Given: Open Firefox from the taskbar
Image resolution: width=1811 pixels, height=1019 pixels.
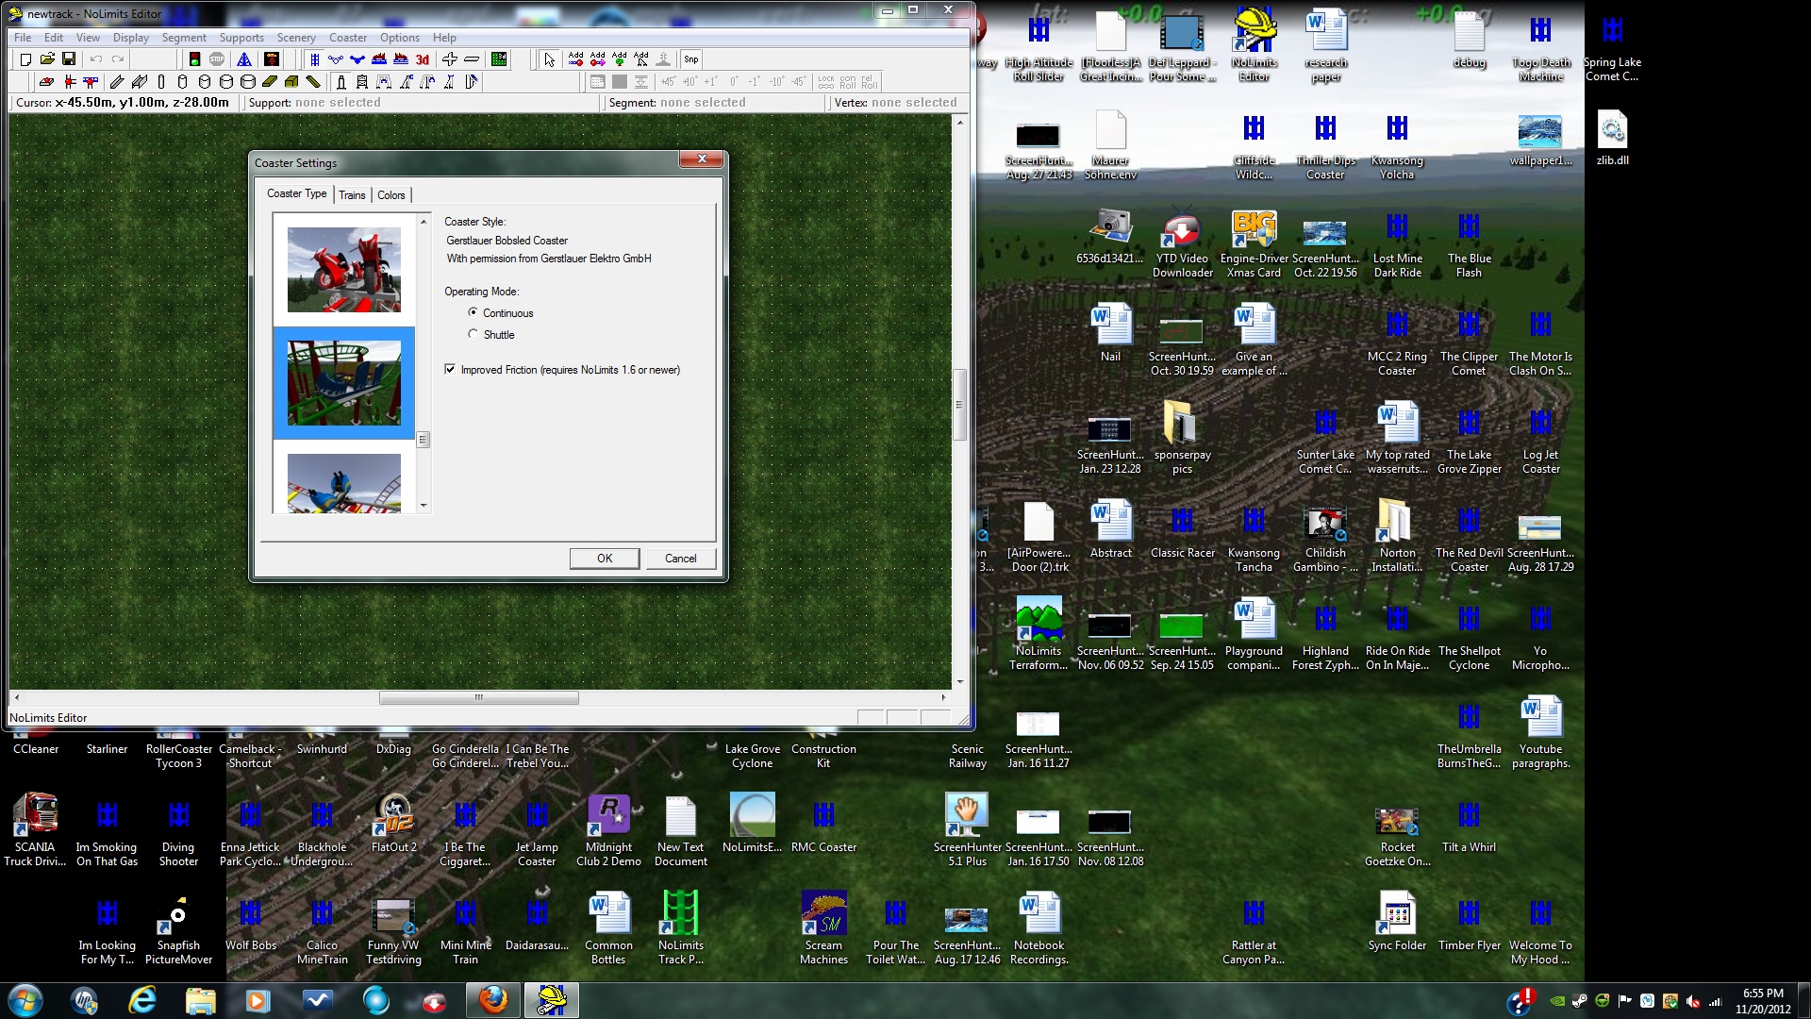Looking at the screenshot, I should (x=492, y=1000).
